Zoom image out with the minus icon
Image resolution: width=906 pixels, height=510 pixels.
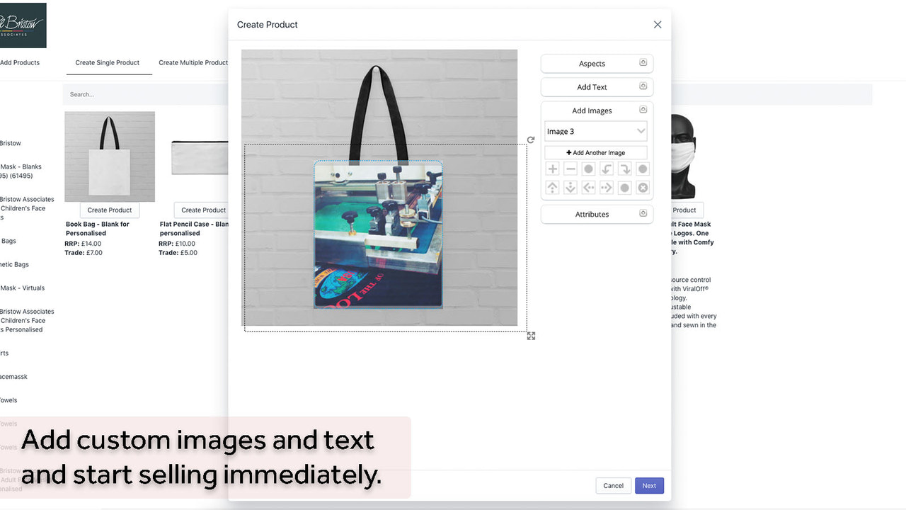pyautogui.click(x=570, y=169)
